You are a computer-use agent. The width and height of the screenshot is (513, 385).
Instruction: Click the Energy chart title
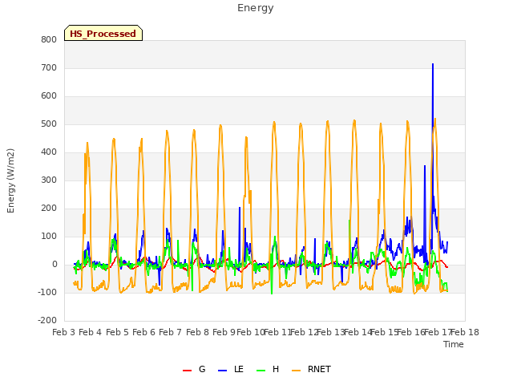tap(256, 8)
